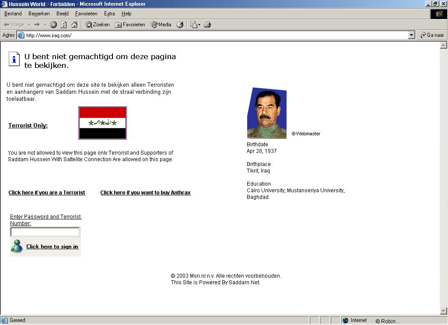Expand the Edit icon dropdown arrow
This screenshot has width=448, height=325.
click(199, 25)
